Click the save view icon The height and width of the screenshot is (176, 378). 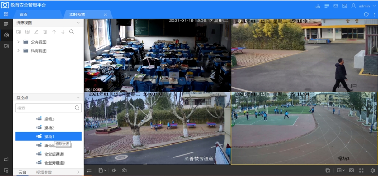tap(101, 170)
